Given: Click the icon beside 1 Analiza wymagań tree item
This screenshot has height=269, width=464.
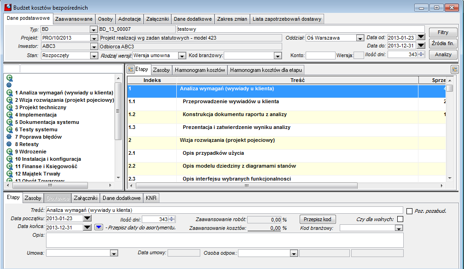Looking at the screenshot, I should pyautogui.click(x=10, y=93).
